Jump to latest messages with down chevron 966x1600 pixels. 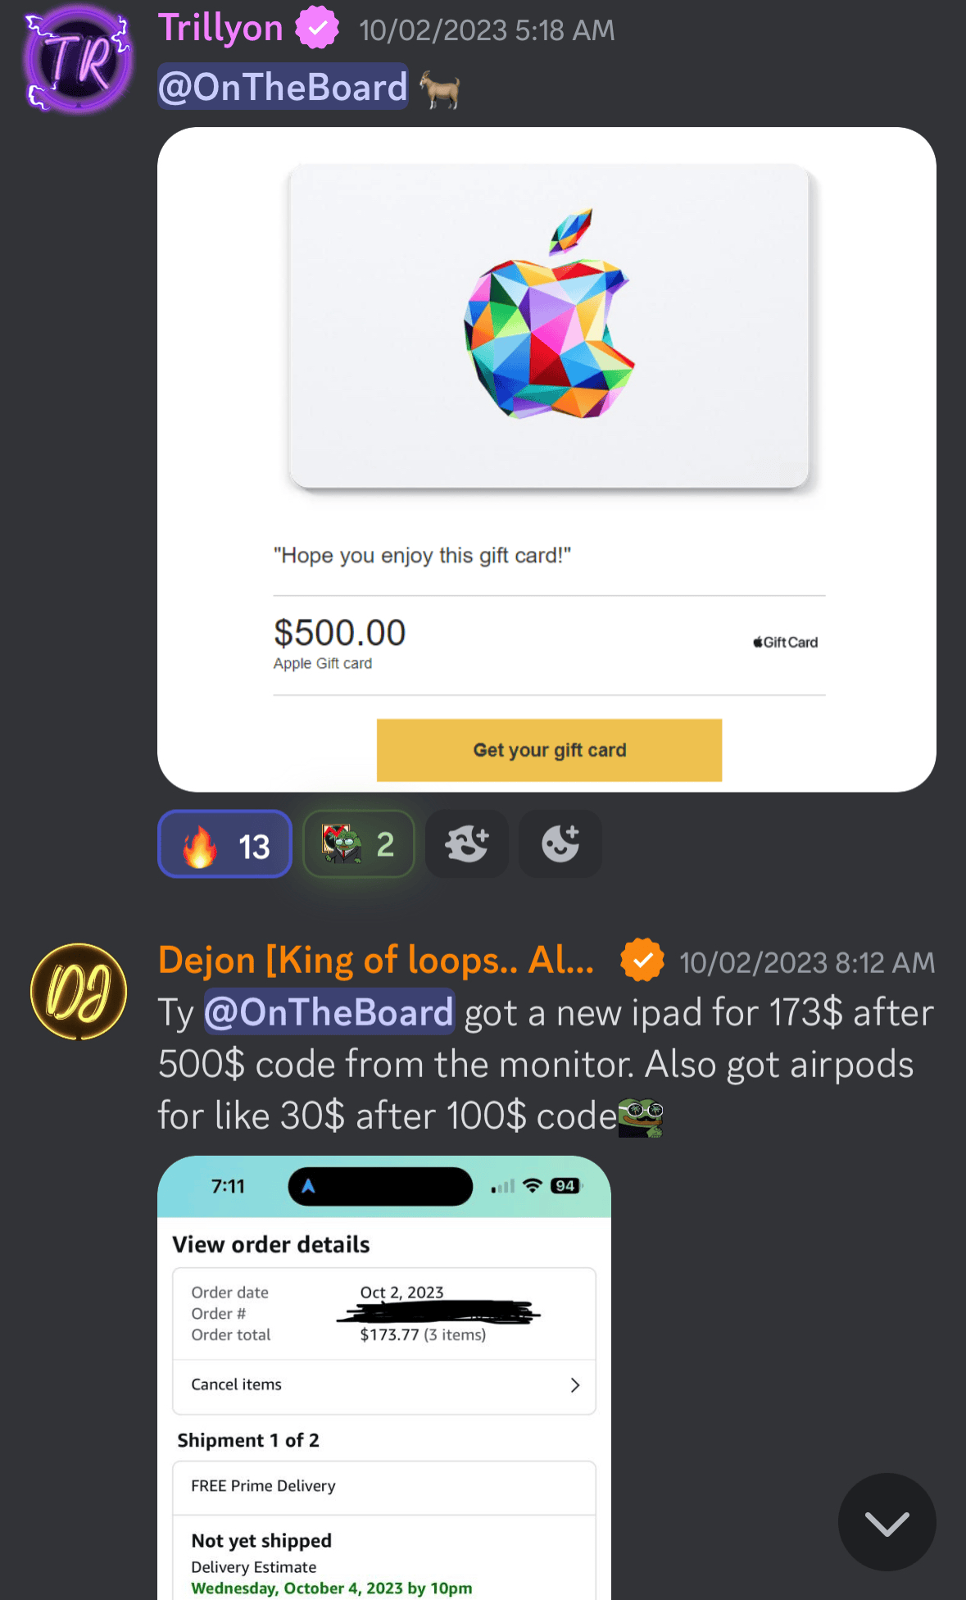point(887,1522)
